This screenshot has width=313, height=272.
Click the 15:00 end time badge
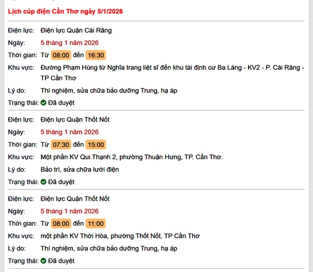(95, 145)
